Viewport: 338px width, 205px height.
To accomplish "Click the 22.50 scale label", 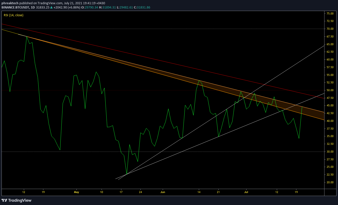I will (x=330, y=175).
